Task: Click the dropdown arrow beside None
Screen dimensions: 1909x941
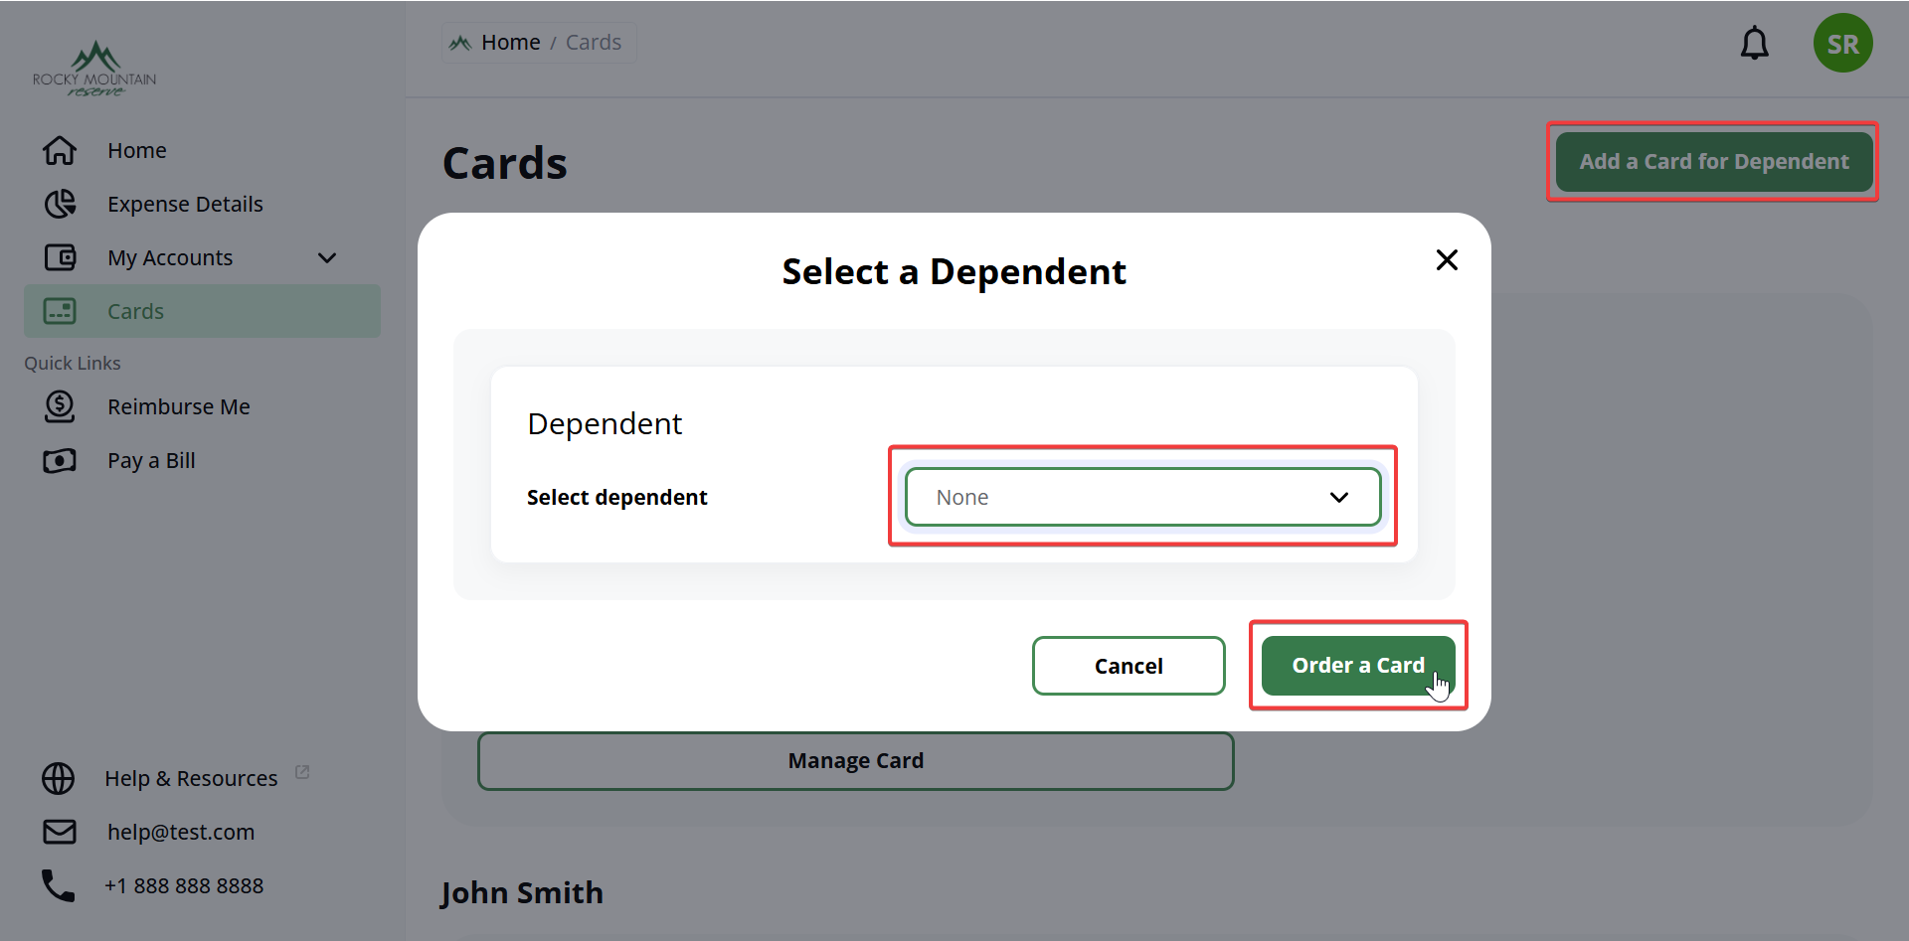Action: click(x=1339, y=497)
